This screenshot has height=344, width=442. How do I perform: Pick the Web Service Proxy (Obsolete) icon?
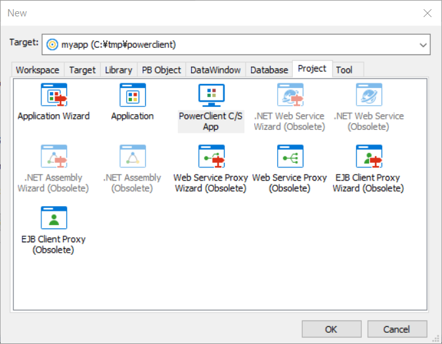pyautogui.click(x=290, y=158)
